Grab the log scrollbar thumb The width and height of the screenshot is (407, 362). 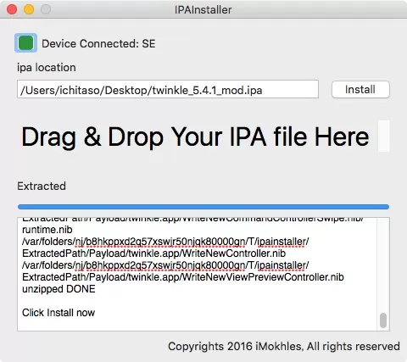coord(383,320)
